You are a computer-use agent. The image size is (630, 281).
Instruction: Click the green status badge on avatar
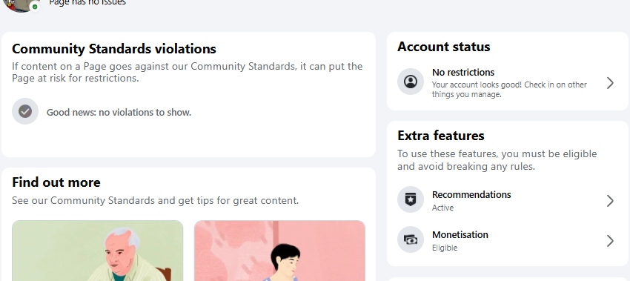pos(35,7)
